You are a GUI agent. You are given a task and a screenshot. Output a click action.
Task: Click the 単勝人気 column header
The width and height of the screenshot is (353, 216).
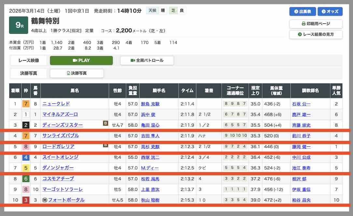[x=336, y=91]
